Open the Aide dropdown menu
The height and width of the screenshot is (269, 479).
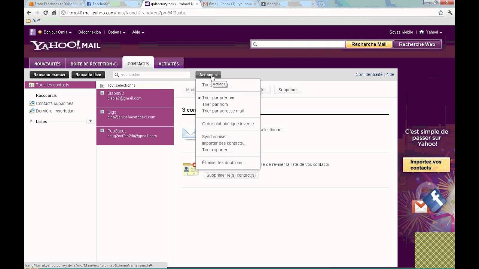pos(138,32)
